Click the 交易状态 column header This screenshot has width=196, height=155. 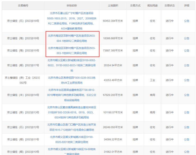point(170,5)
